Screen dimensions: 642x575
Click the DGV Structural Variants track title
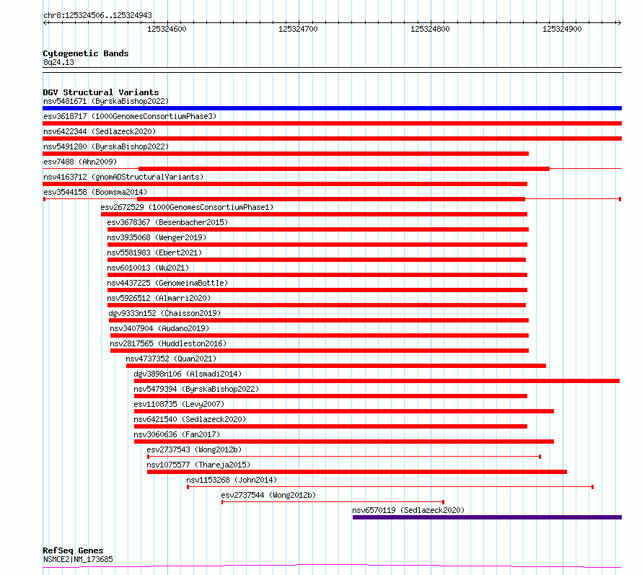pos(101,92)
